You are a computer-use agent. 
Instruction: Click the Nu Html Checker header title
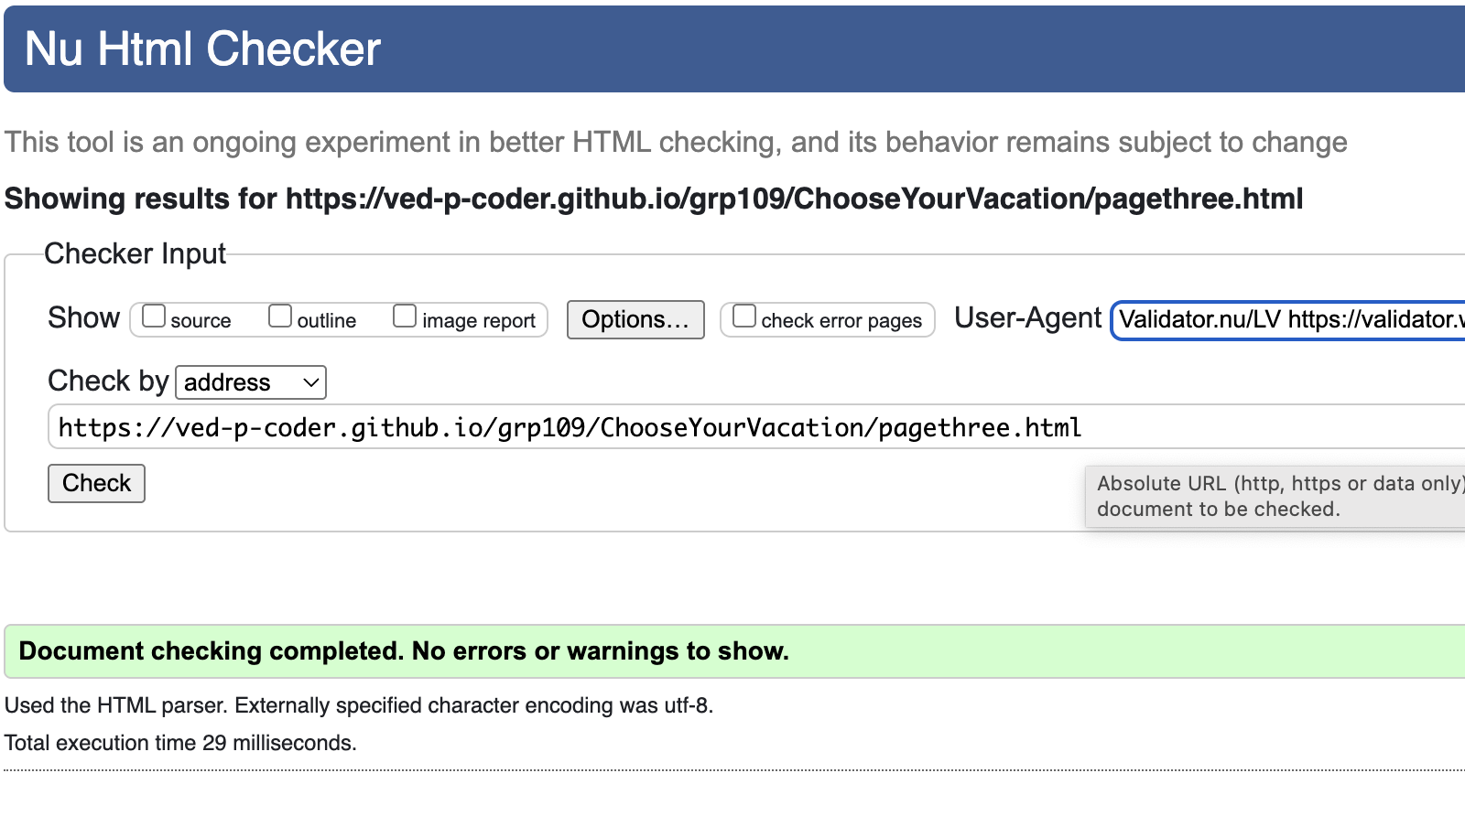point(202,49)
